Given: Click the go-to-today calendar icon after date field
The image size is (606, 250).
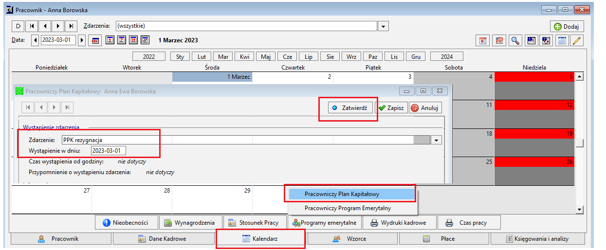Looking at the screenshot, I should pyautogui.click(x=96, y=40).
